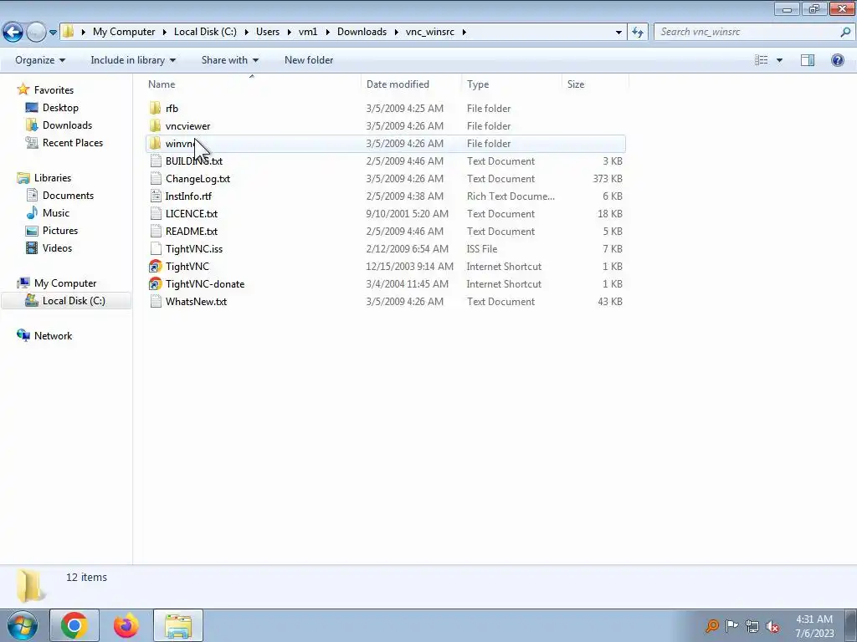Select the ChangeLog.txt file icon

coord(156,179)
